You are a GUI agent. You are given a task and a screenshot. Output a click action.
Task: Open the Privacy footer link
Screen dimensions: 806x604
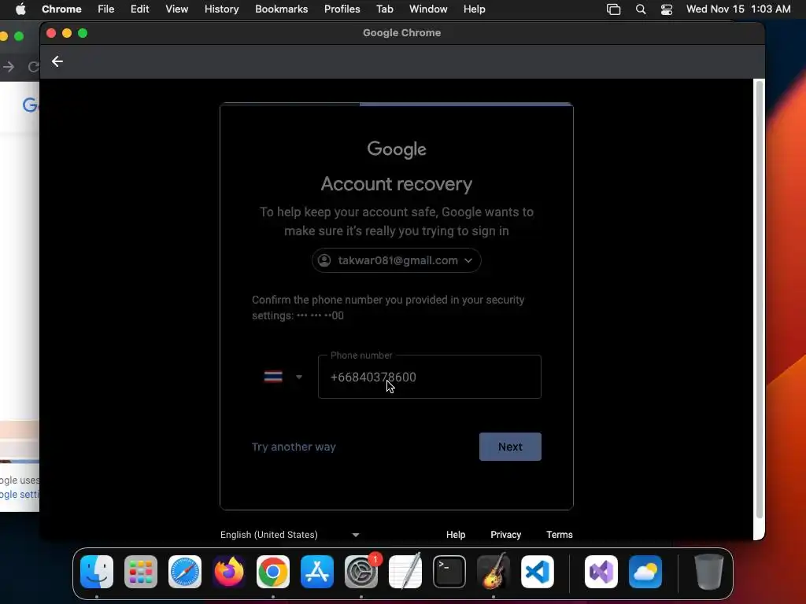pyautogui.click(x=506, y=535)
